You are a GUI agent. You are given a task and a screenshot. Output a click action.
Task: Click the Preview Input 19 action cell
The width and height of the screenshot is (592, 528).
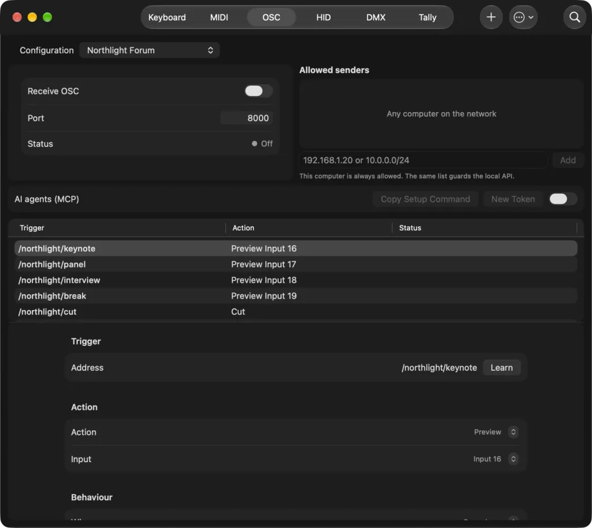tap(264, 296)
